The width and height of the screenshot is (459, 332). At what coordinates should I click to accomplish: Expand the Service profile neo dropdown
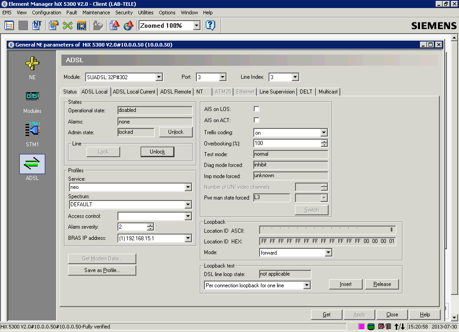pyautogui.click(x=188, y=187)
